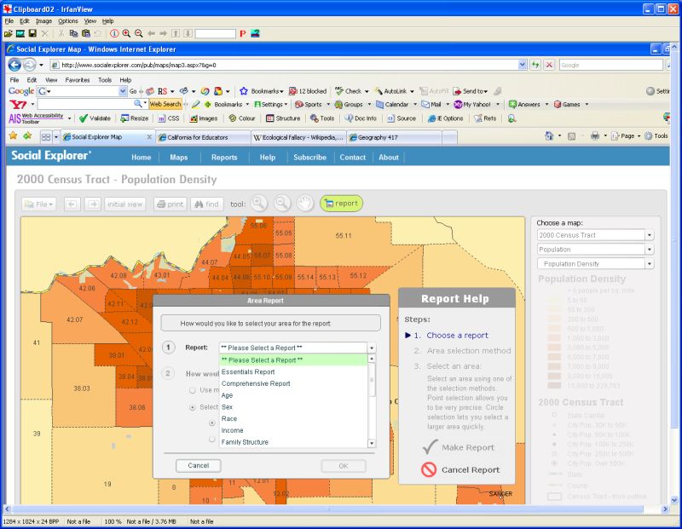Pick the unselected sub-option radio under Select
Viewport: 682px width, 529px height.
[212, 439]
